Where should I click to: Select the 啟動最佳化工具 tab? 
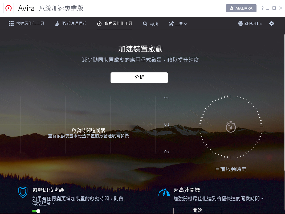click(x=115, y=23)
